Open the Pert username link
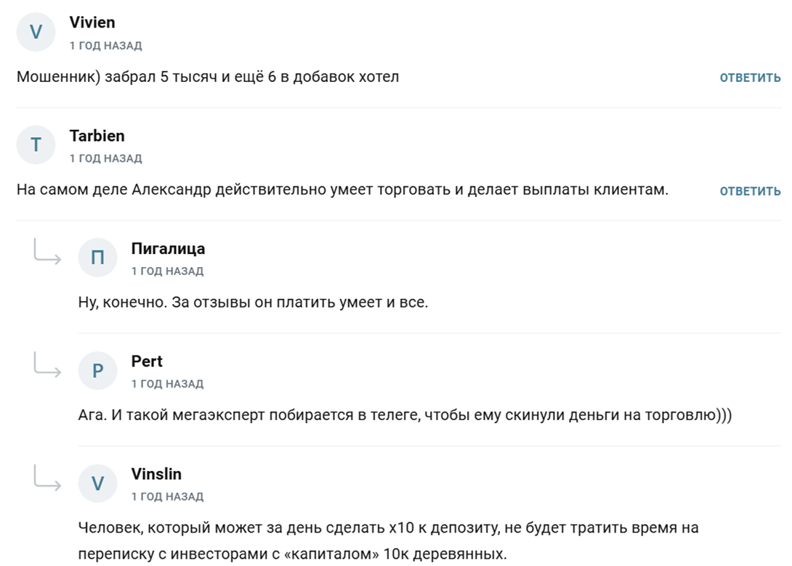 tap(147, 361)
